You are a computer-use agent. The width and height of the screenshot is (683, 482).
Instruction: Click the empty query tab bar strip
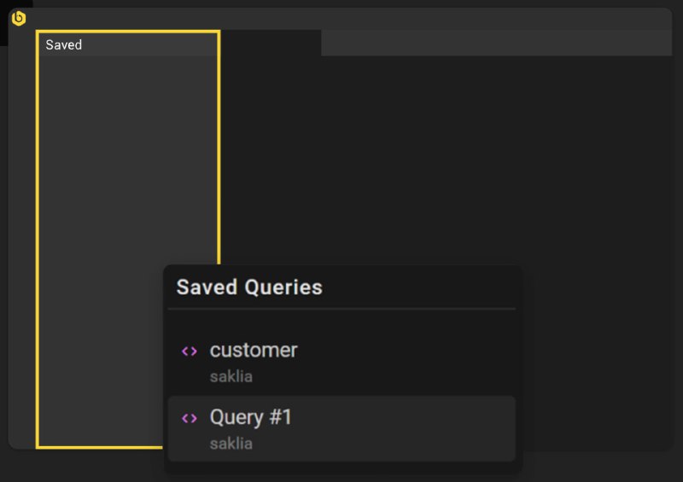pos(497,44)
